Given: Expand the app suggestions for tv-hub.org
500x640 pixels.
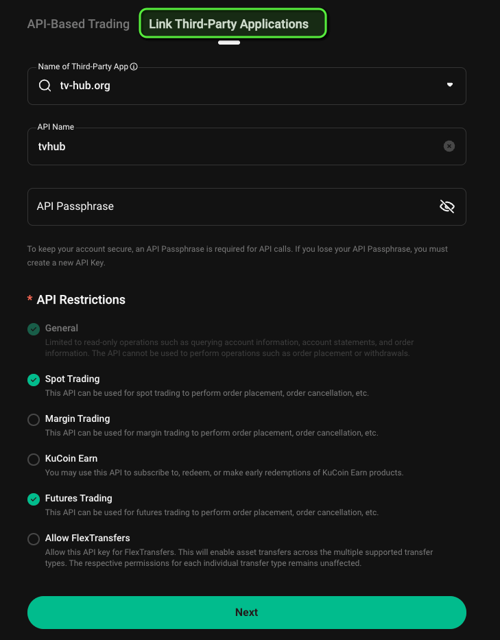Looking at the screenshot, I should coord(450,85).
